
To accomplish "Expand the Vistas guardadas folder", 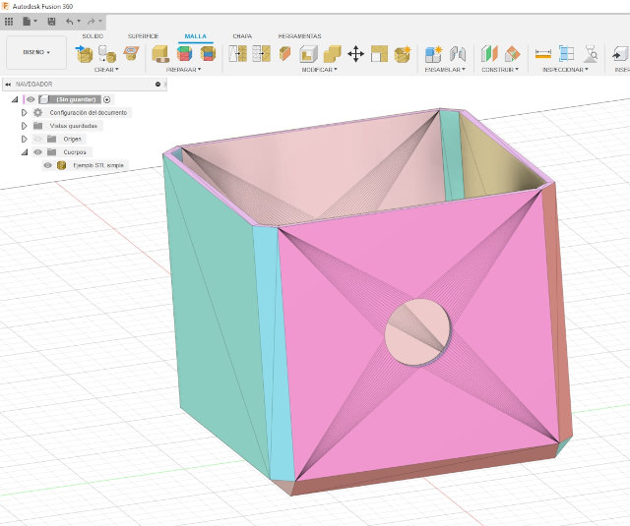I will [25, 126].
